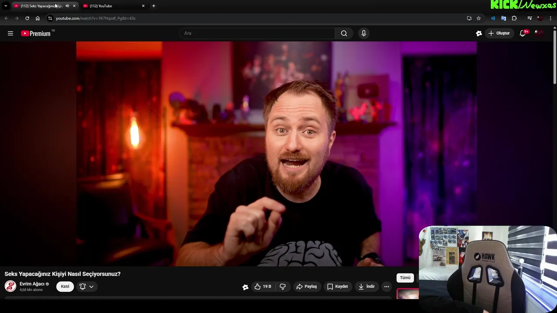Open more actions ellipsis under video
The image size is (557, 313).
[x=386, y=286]
